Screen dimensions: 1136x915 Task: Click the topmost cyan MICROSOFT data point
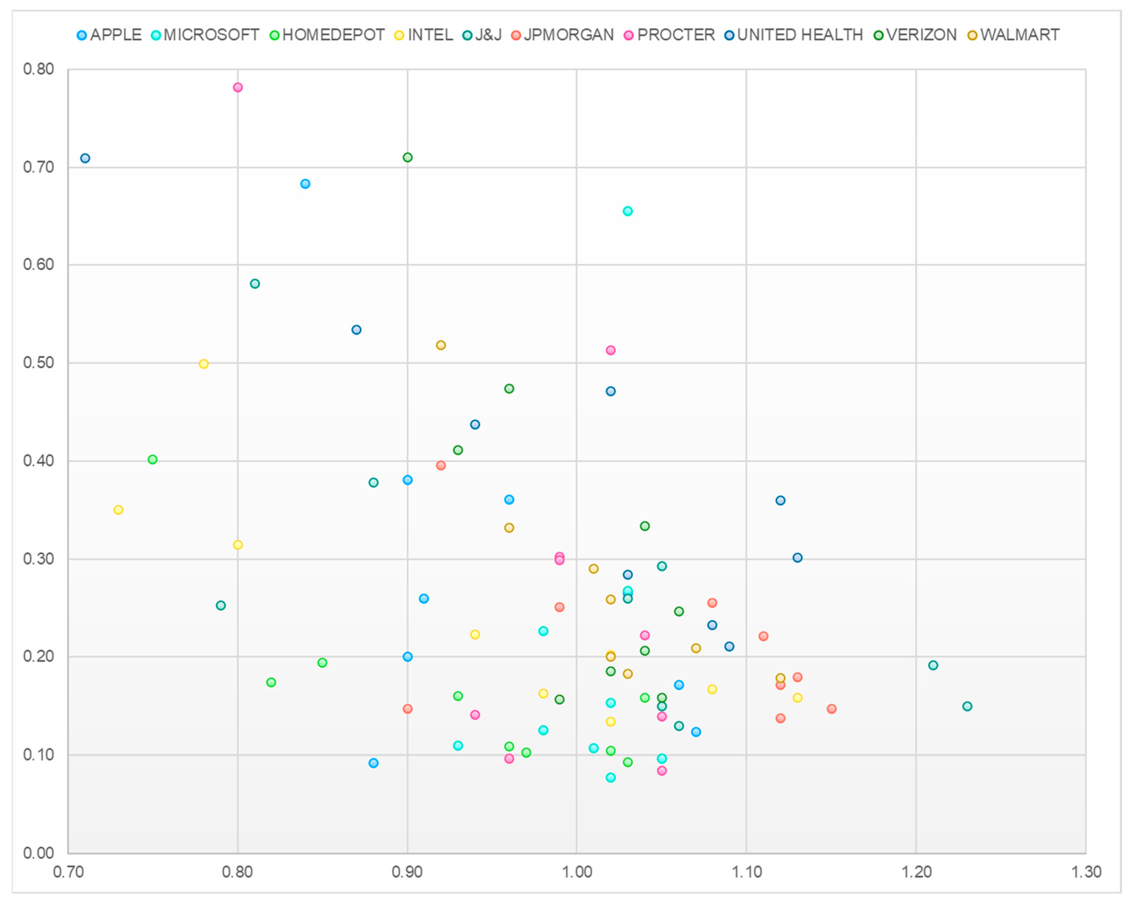(628, 211)
